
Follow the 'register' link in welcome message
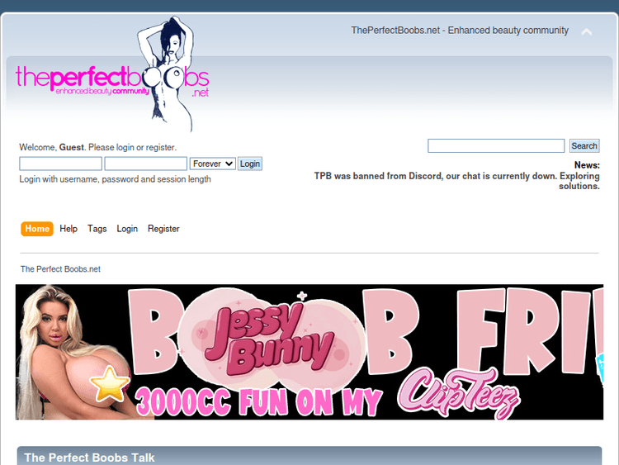160,148
